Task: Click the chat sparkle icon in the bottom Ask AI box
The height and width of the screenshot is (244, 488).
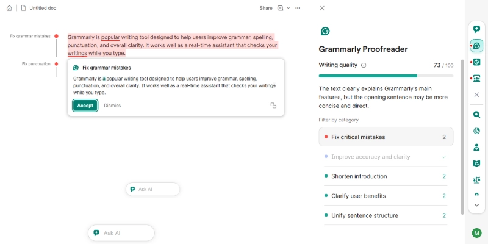Action: pos(96,233)
